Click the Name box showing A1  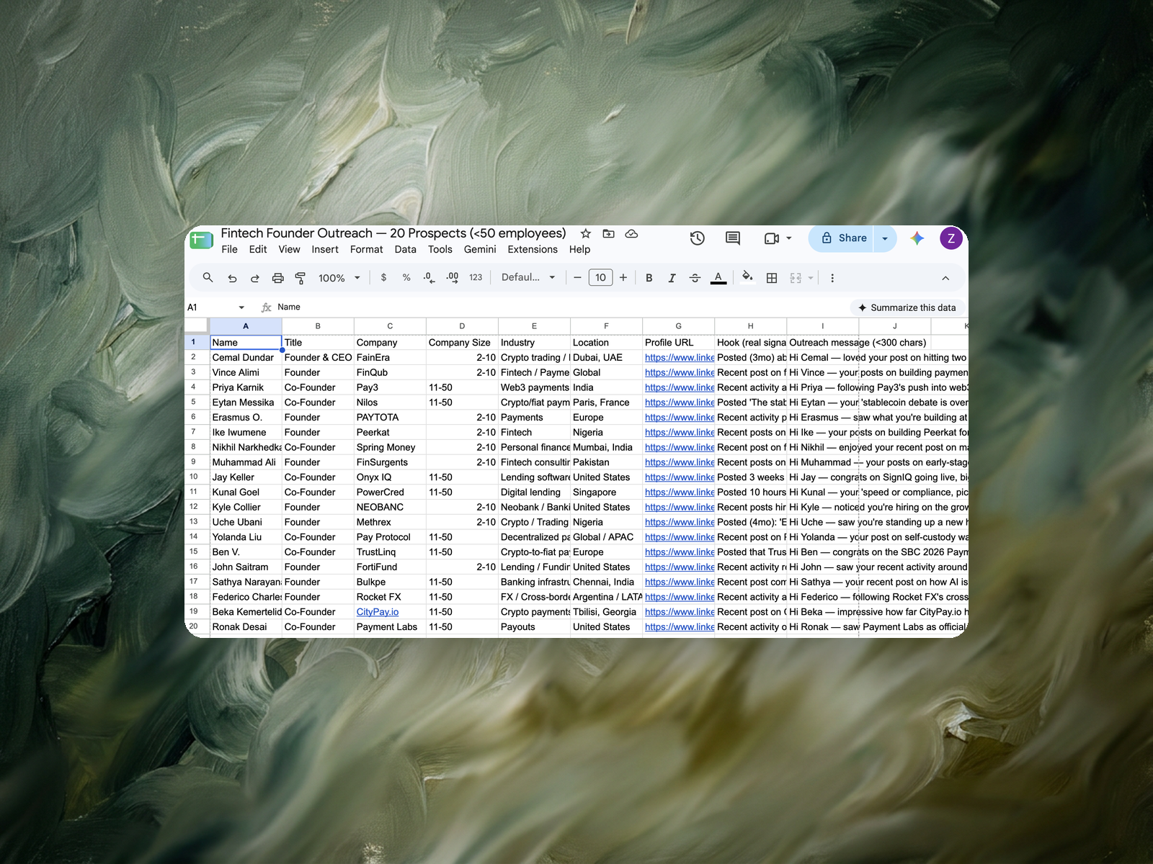[210, 307]
